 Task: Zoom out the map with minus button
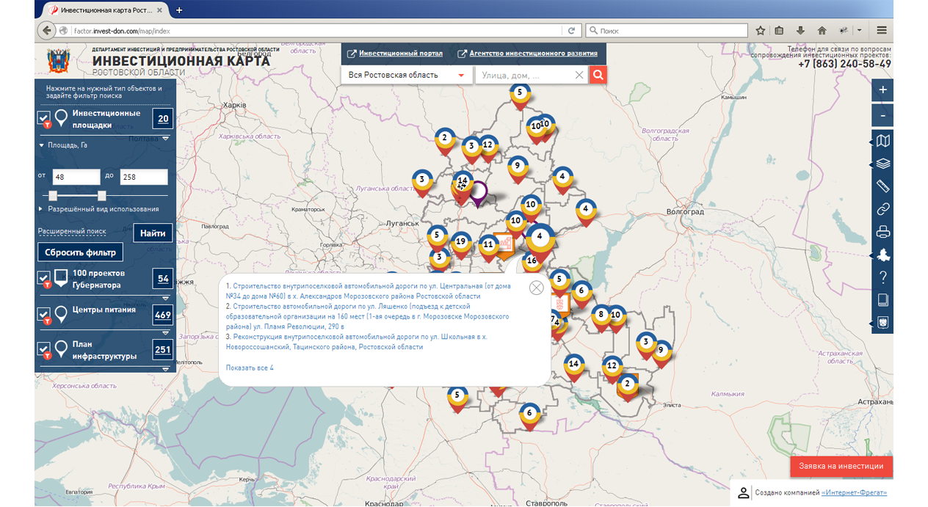tap(882, 115)
